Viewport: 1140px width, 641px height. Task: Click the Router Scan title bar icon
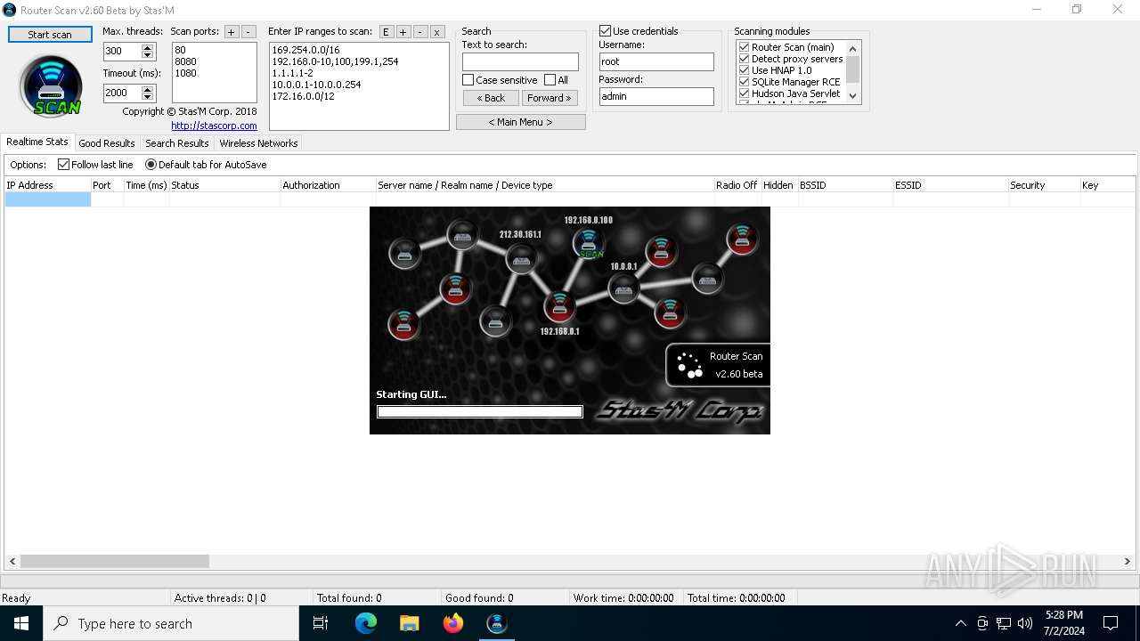pyautogui.click(x=10, y=10)
